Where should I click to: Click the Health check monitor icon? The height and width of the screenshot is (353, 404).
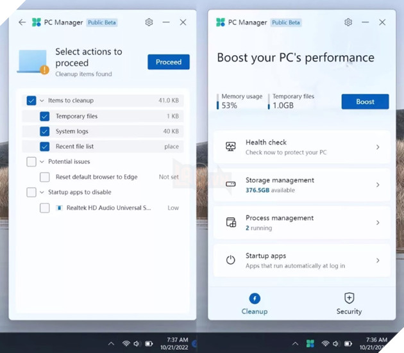231,147
